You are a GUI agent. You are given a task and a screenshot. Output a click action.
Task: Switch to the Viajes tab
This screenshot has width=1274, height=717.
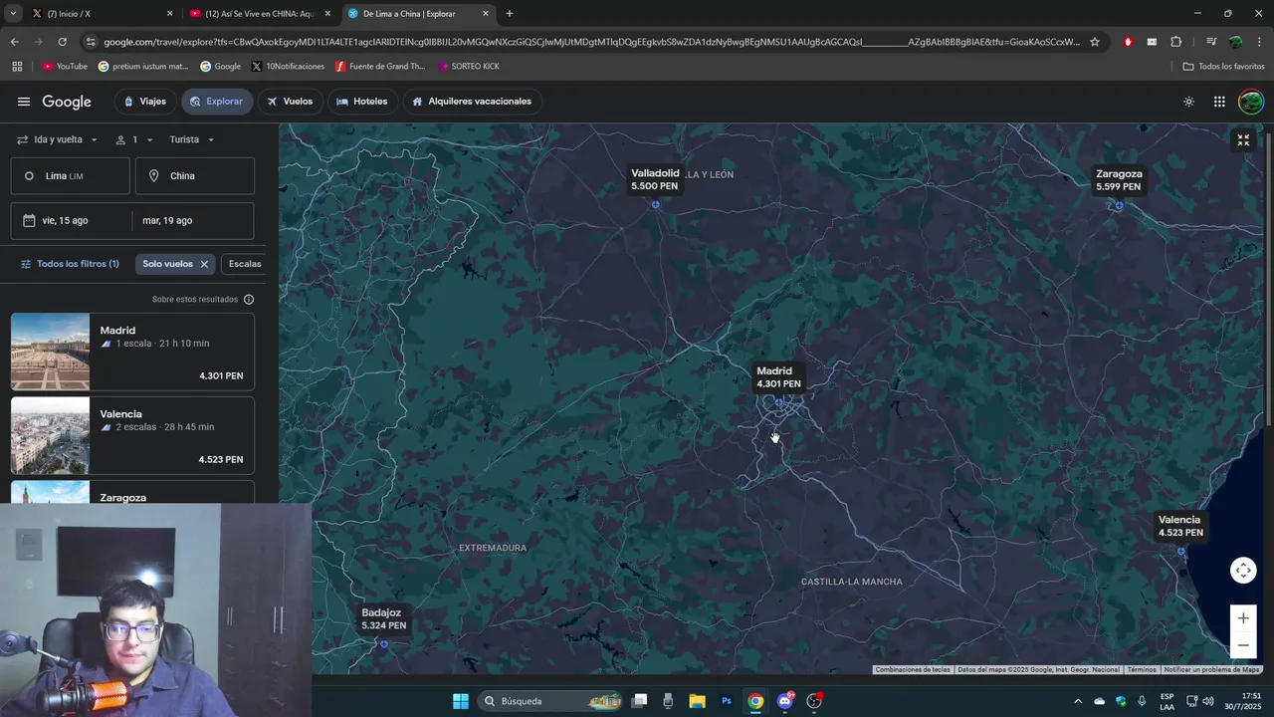(x=144, y=102)
